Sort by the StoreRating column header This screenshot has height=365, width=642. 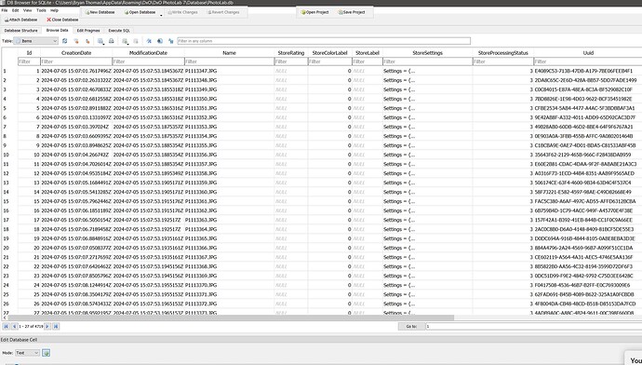[x=290, y=53]
